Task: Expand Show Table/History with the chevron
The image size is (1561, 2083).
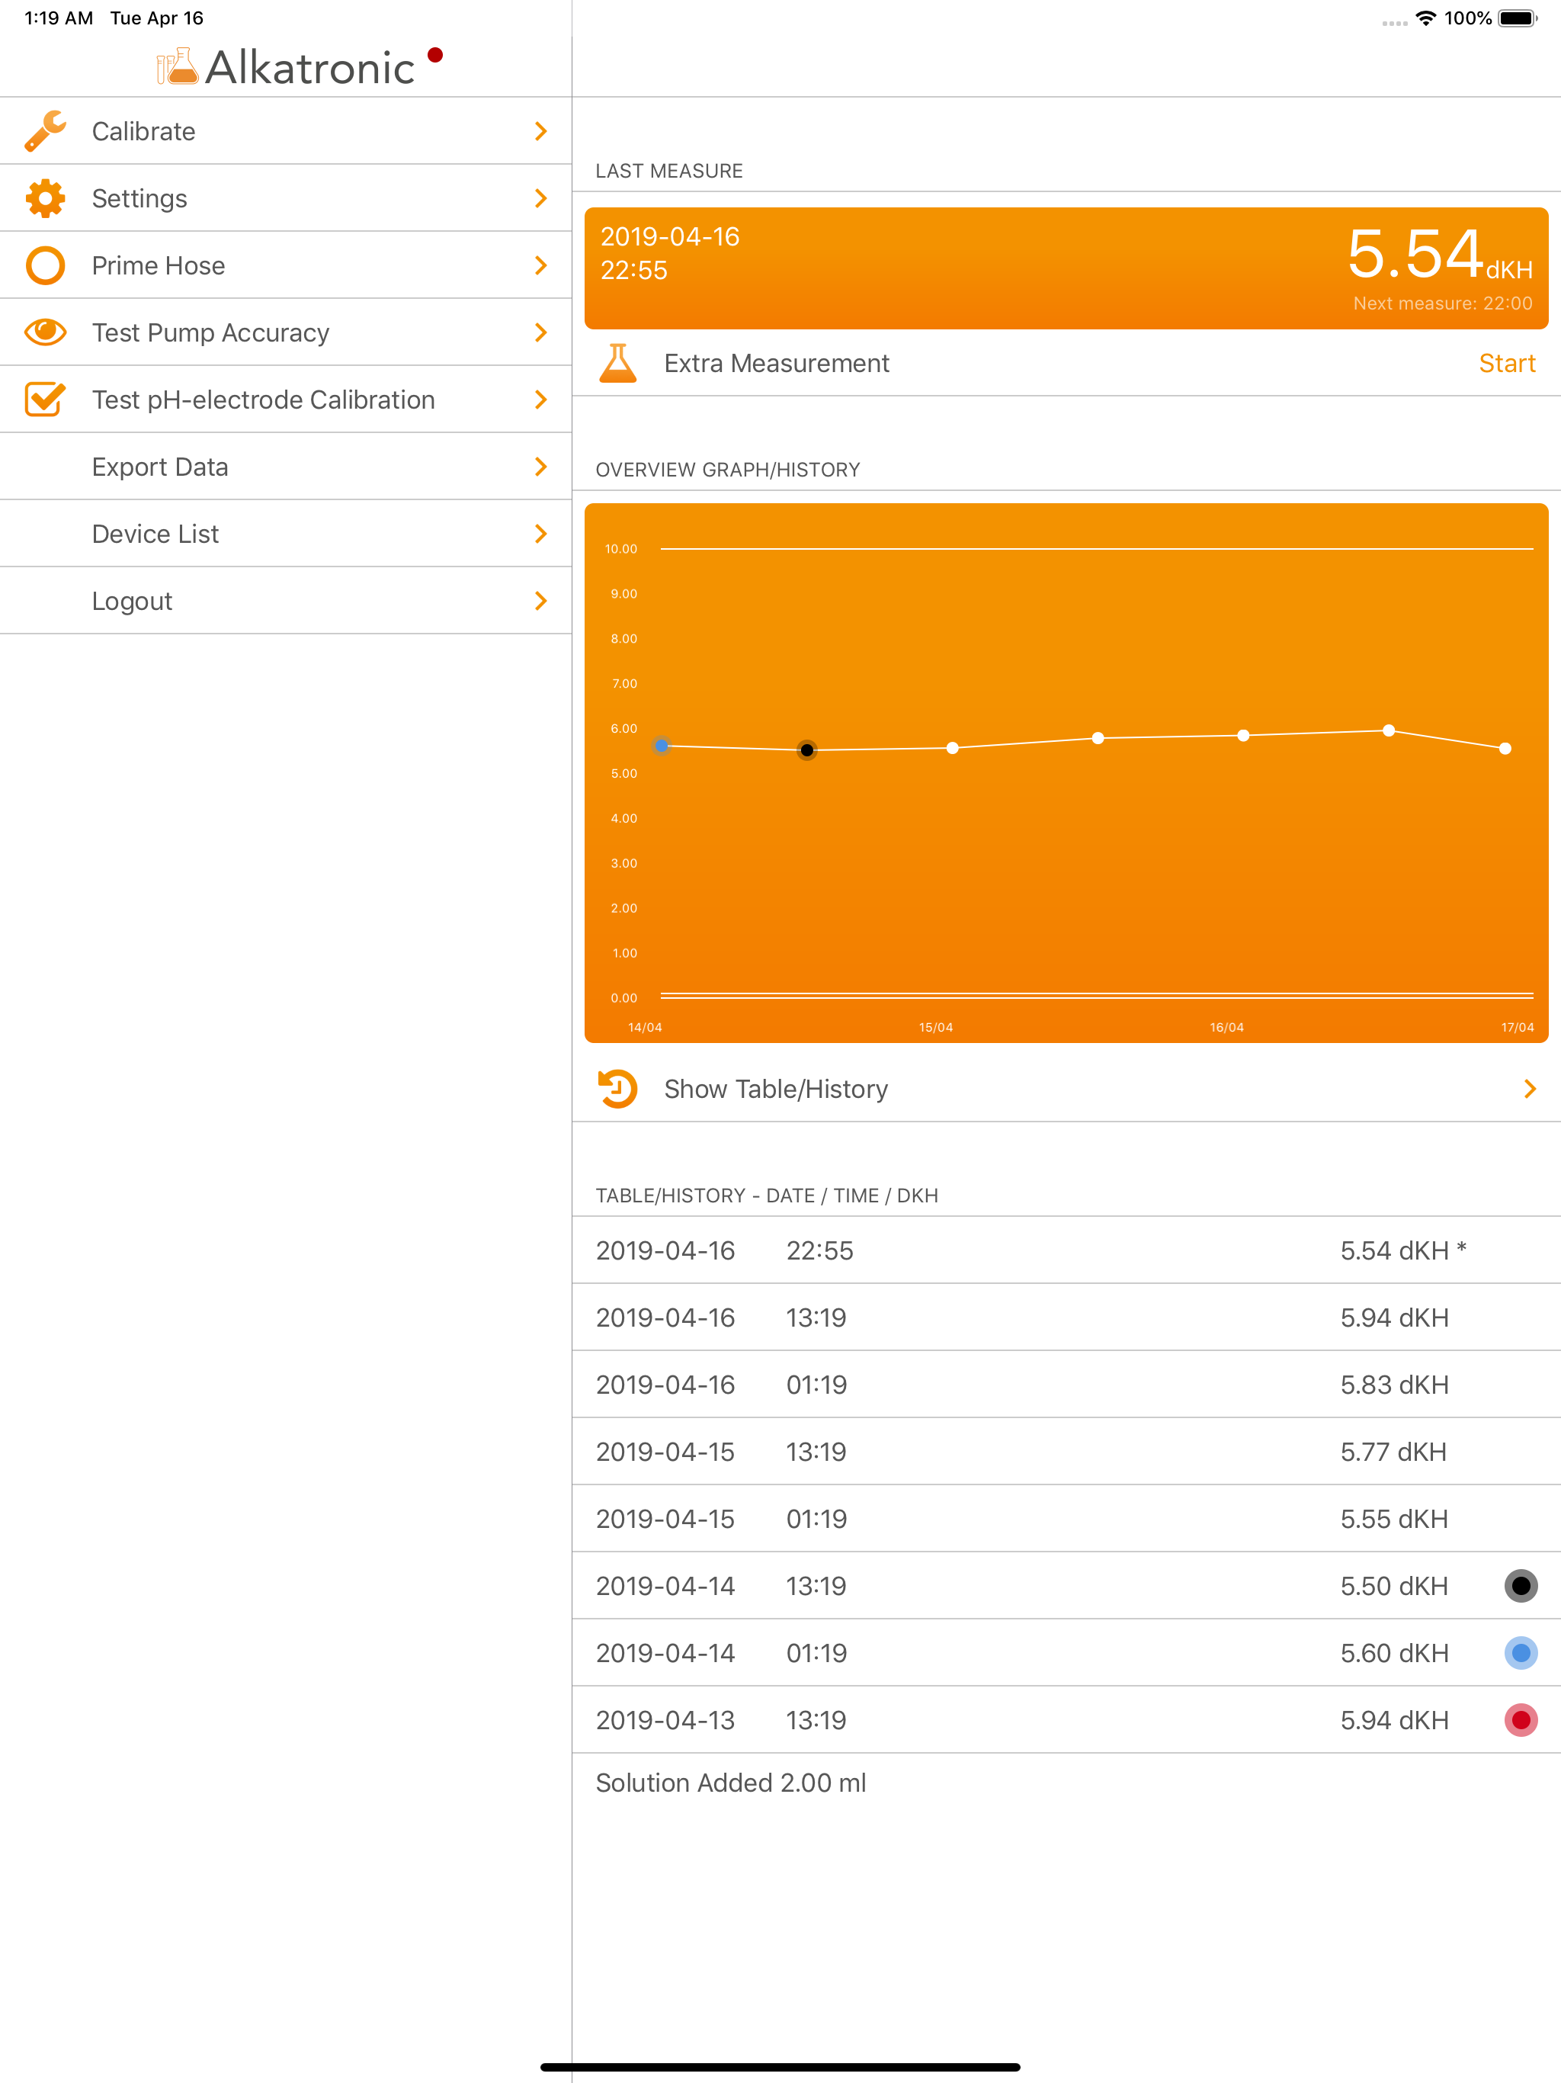Action: pyautogui.click(x=1529, y=1089)
